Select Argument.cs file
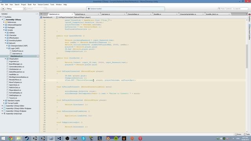Viewport: 251px width, 141px height. pos(14,61)
